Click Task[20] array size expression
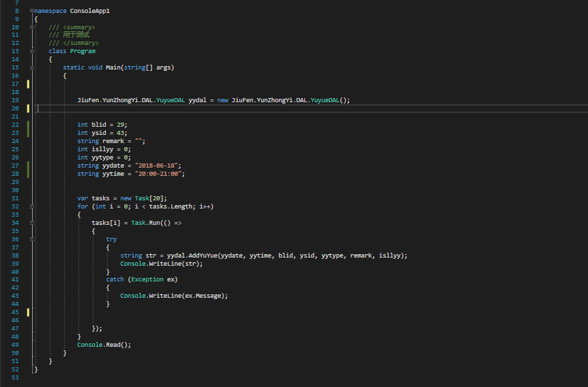The image size is (588, 387). [149, 198]
